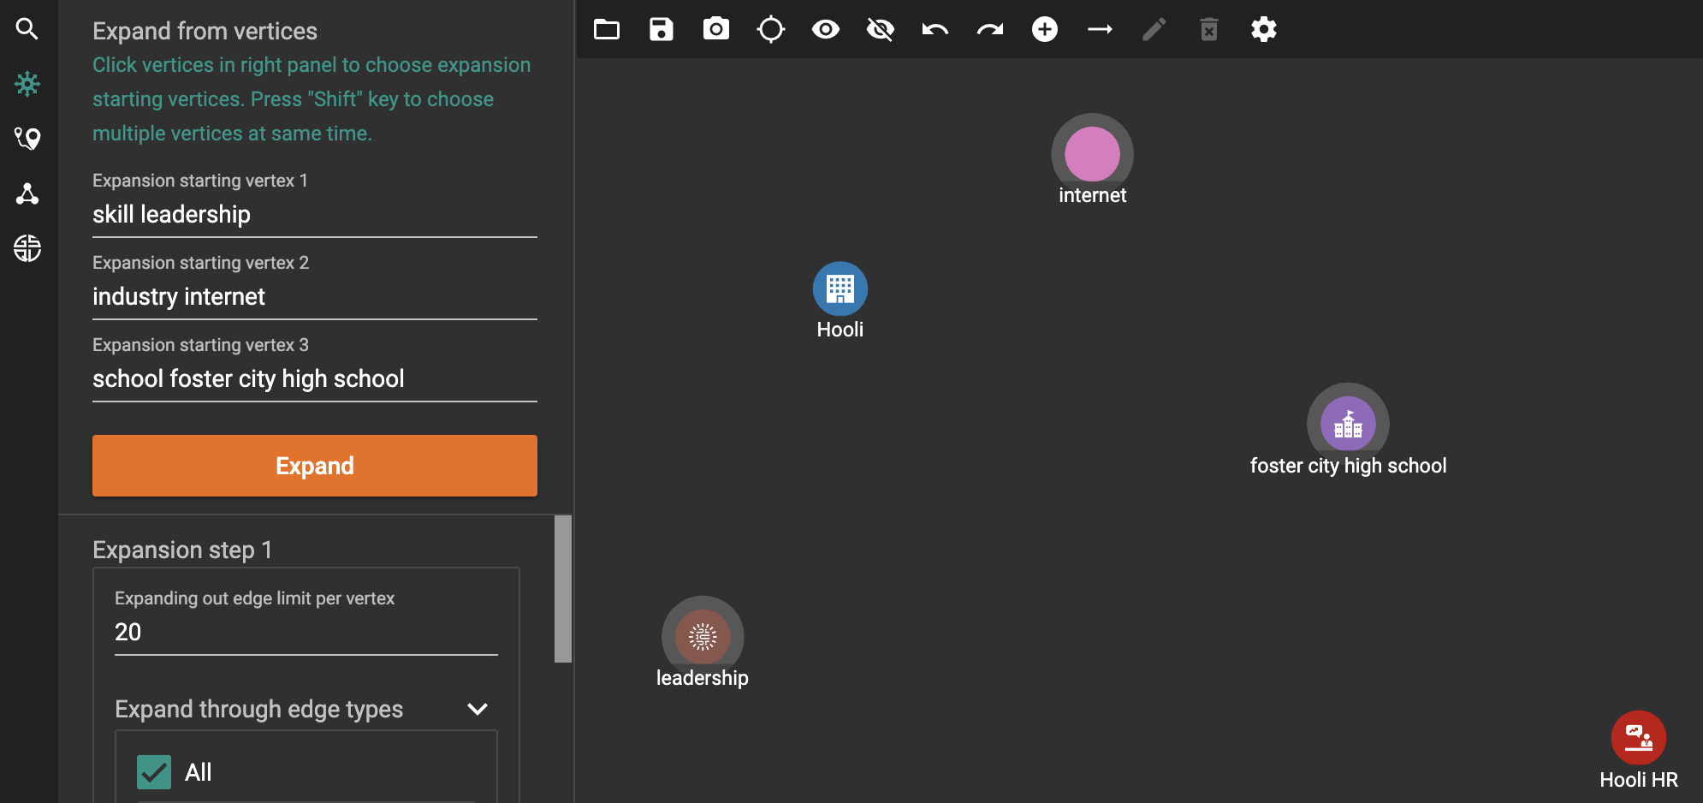Open the search panel in sidebar
The width and height of the screenshot is (1703, 803).
[27, 29]
